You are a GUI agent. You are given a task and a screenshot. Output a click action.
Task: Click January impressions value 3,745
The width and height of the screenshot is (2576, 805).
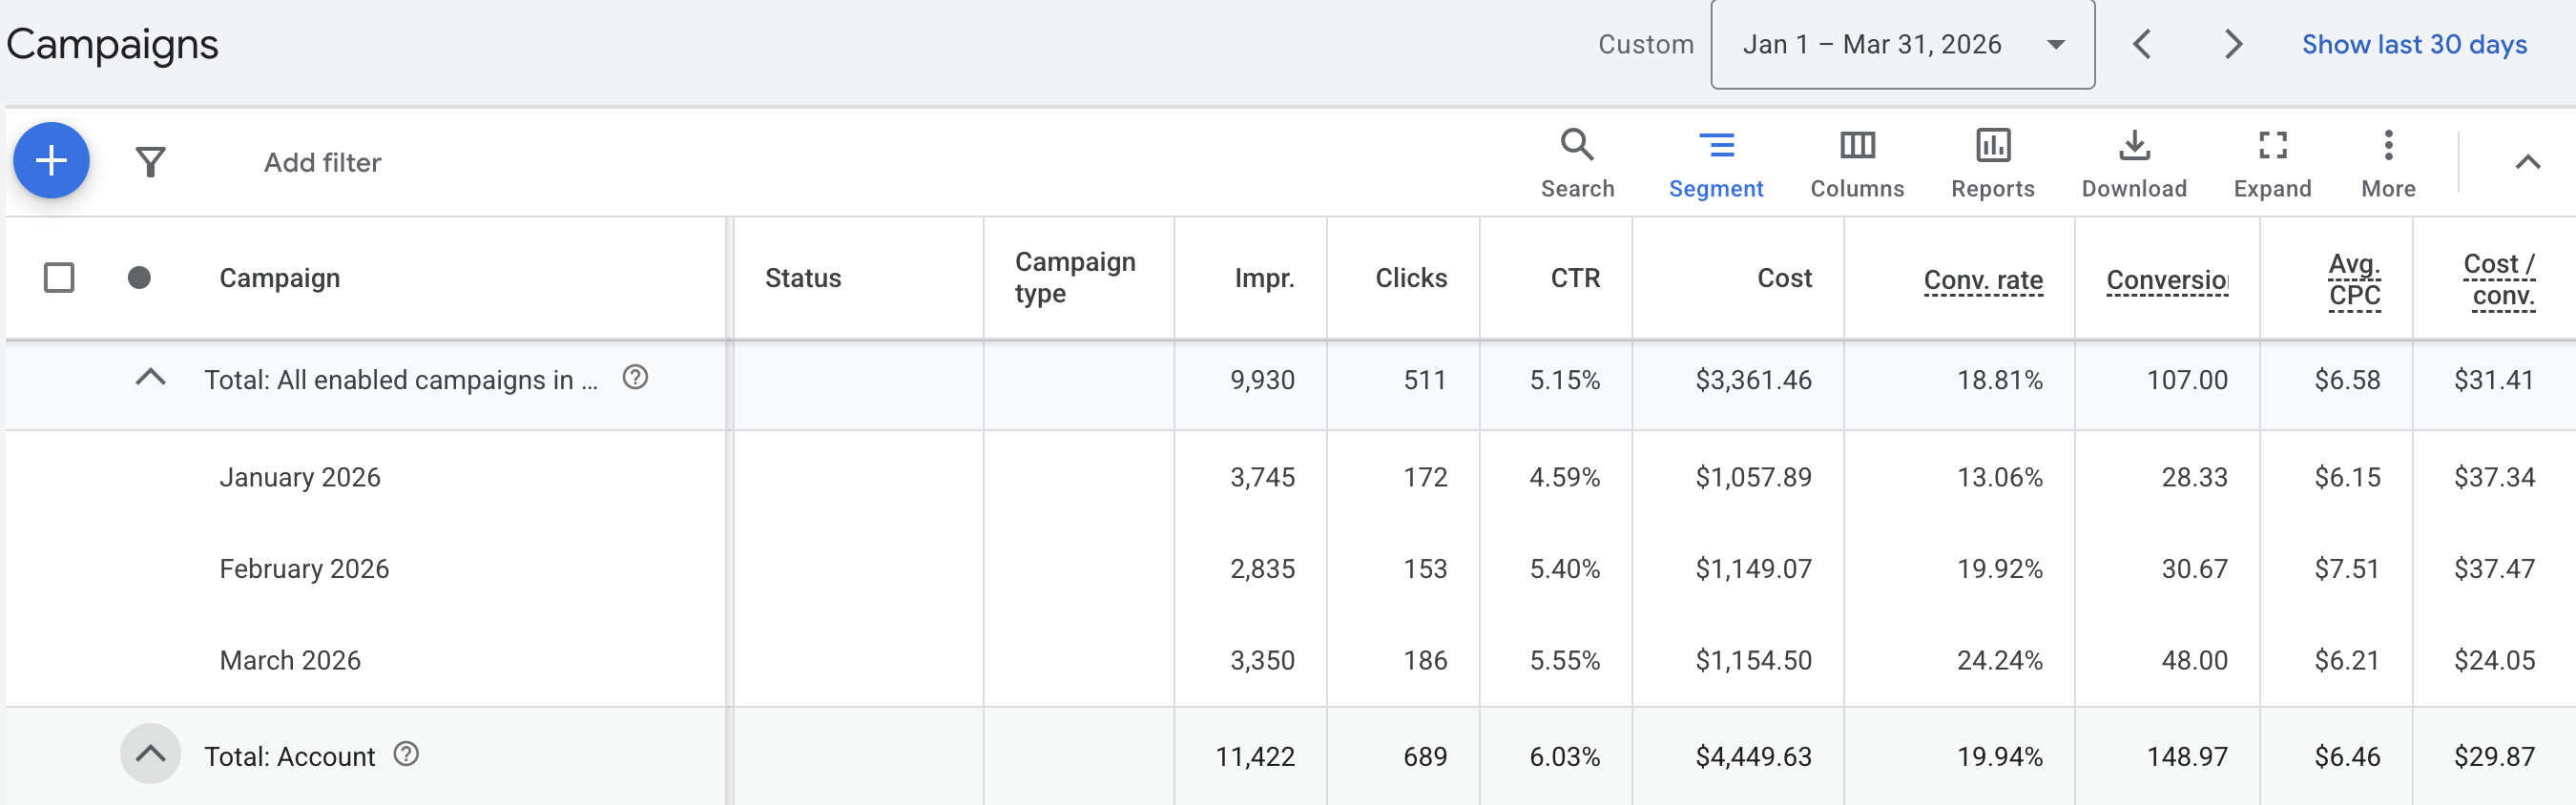coord(1262,477)
